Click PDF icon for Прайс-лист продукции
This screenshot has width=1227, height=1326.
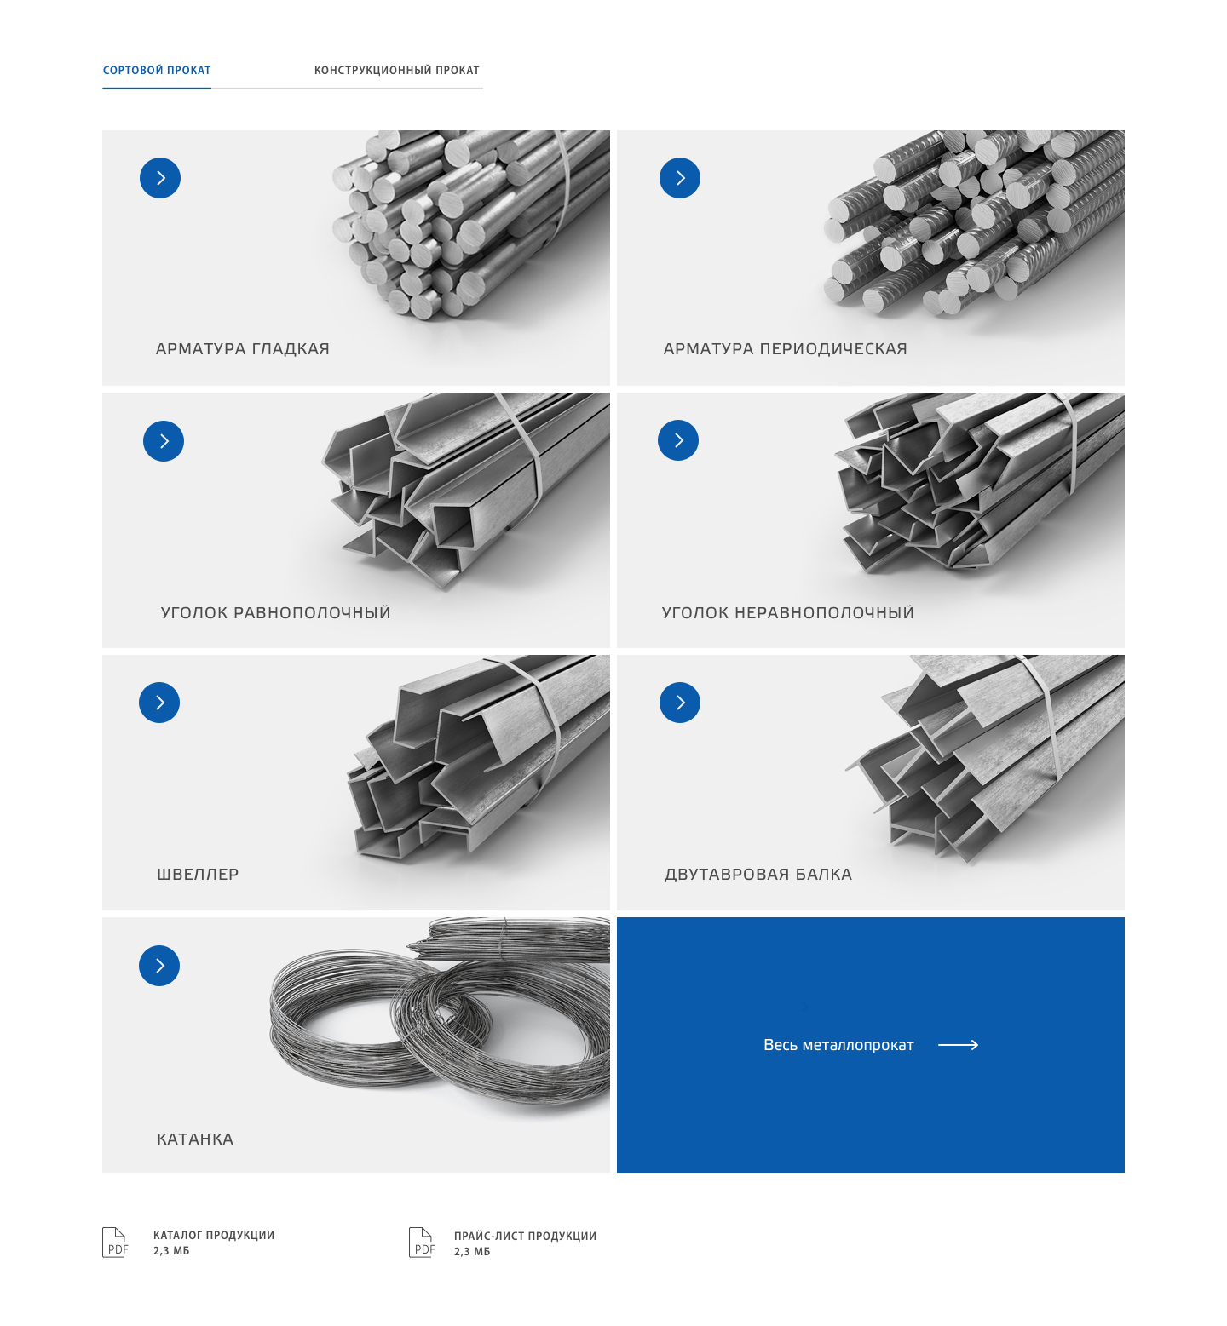pos(422,1243)
